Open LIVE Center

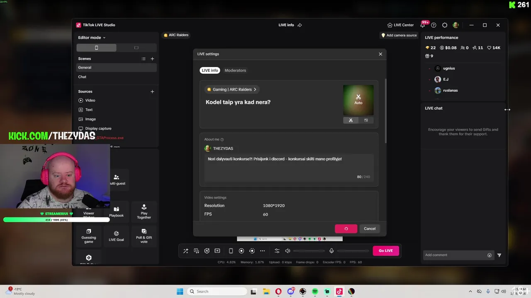pos(401,25)
